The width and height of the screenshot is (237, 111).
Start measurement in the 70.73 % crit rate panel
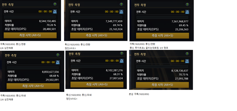(162, 85)
